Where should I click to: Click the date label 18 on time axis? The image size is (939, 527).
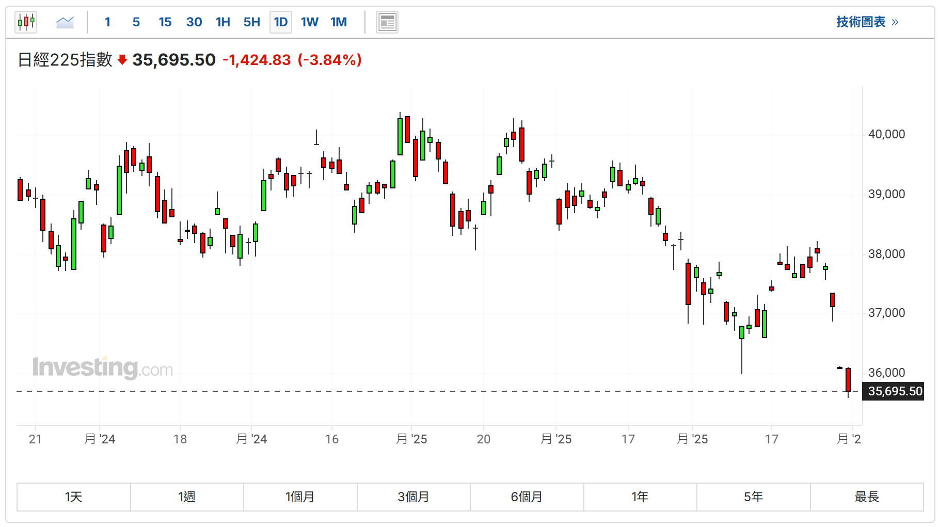(x=180, y=439)
